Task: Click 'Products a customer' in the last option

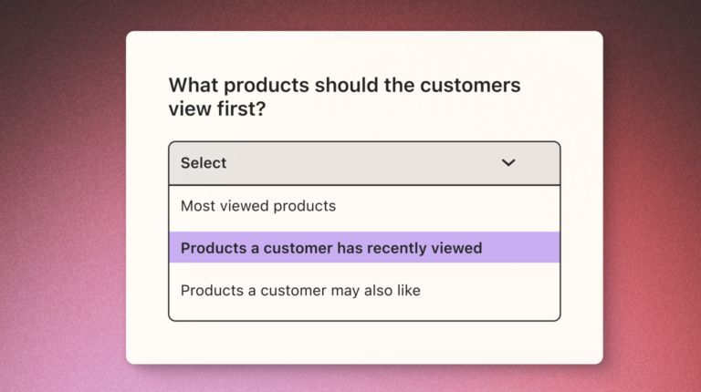Action: click(254, 291)
